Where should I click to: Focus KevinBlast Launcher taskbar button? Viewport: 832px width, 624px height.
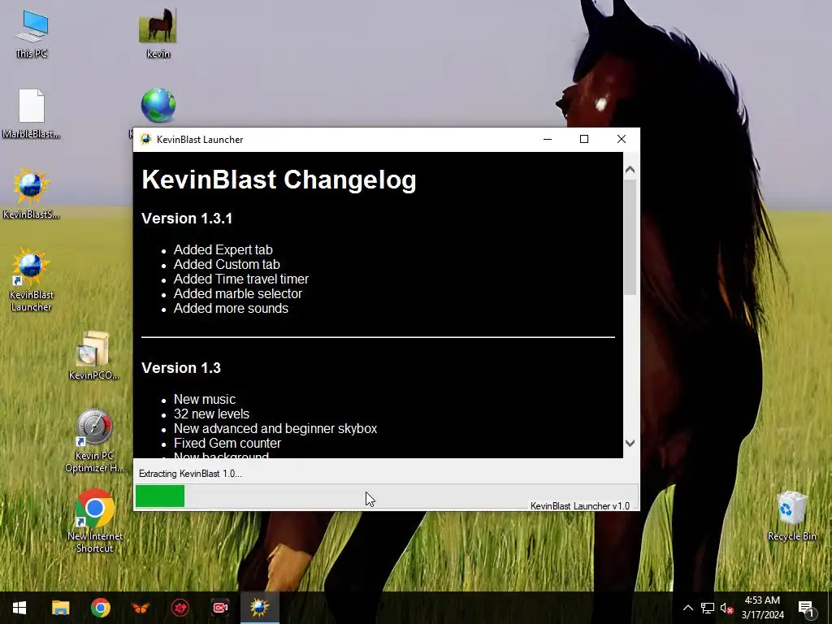(x=260, y=608)
